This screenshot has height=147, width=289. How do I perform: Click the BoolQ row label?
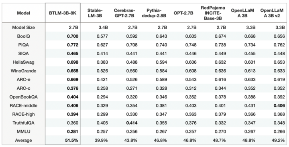(x=23, y=36)
